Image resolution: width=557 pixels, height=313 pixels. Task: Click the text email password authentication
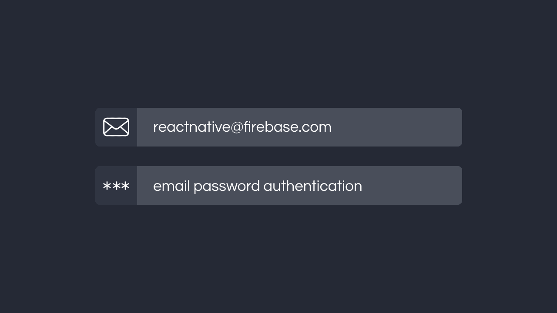257,186
